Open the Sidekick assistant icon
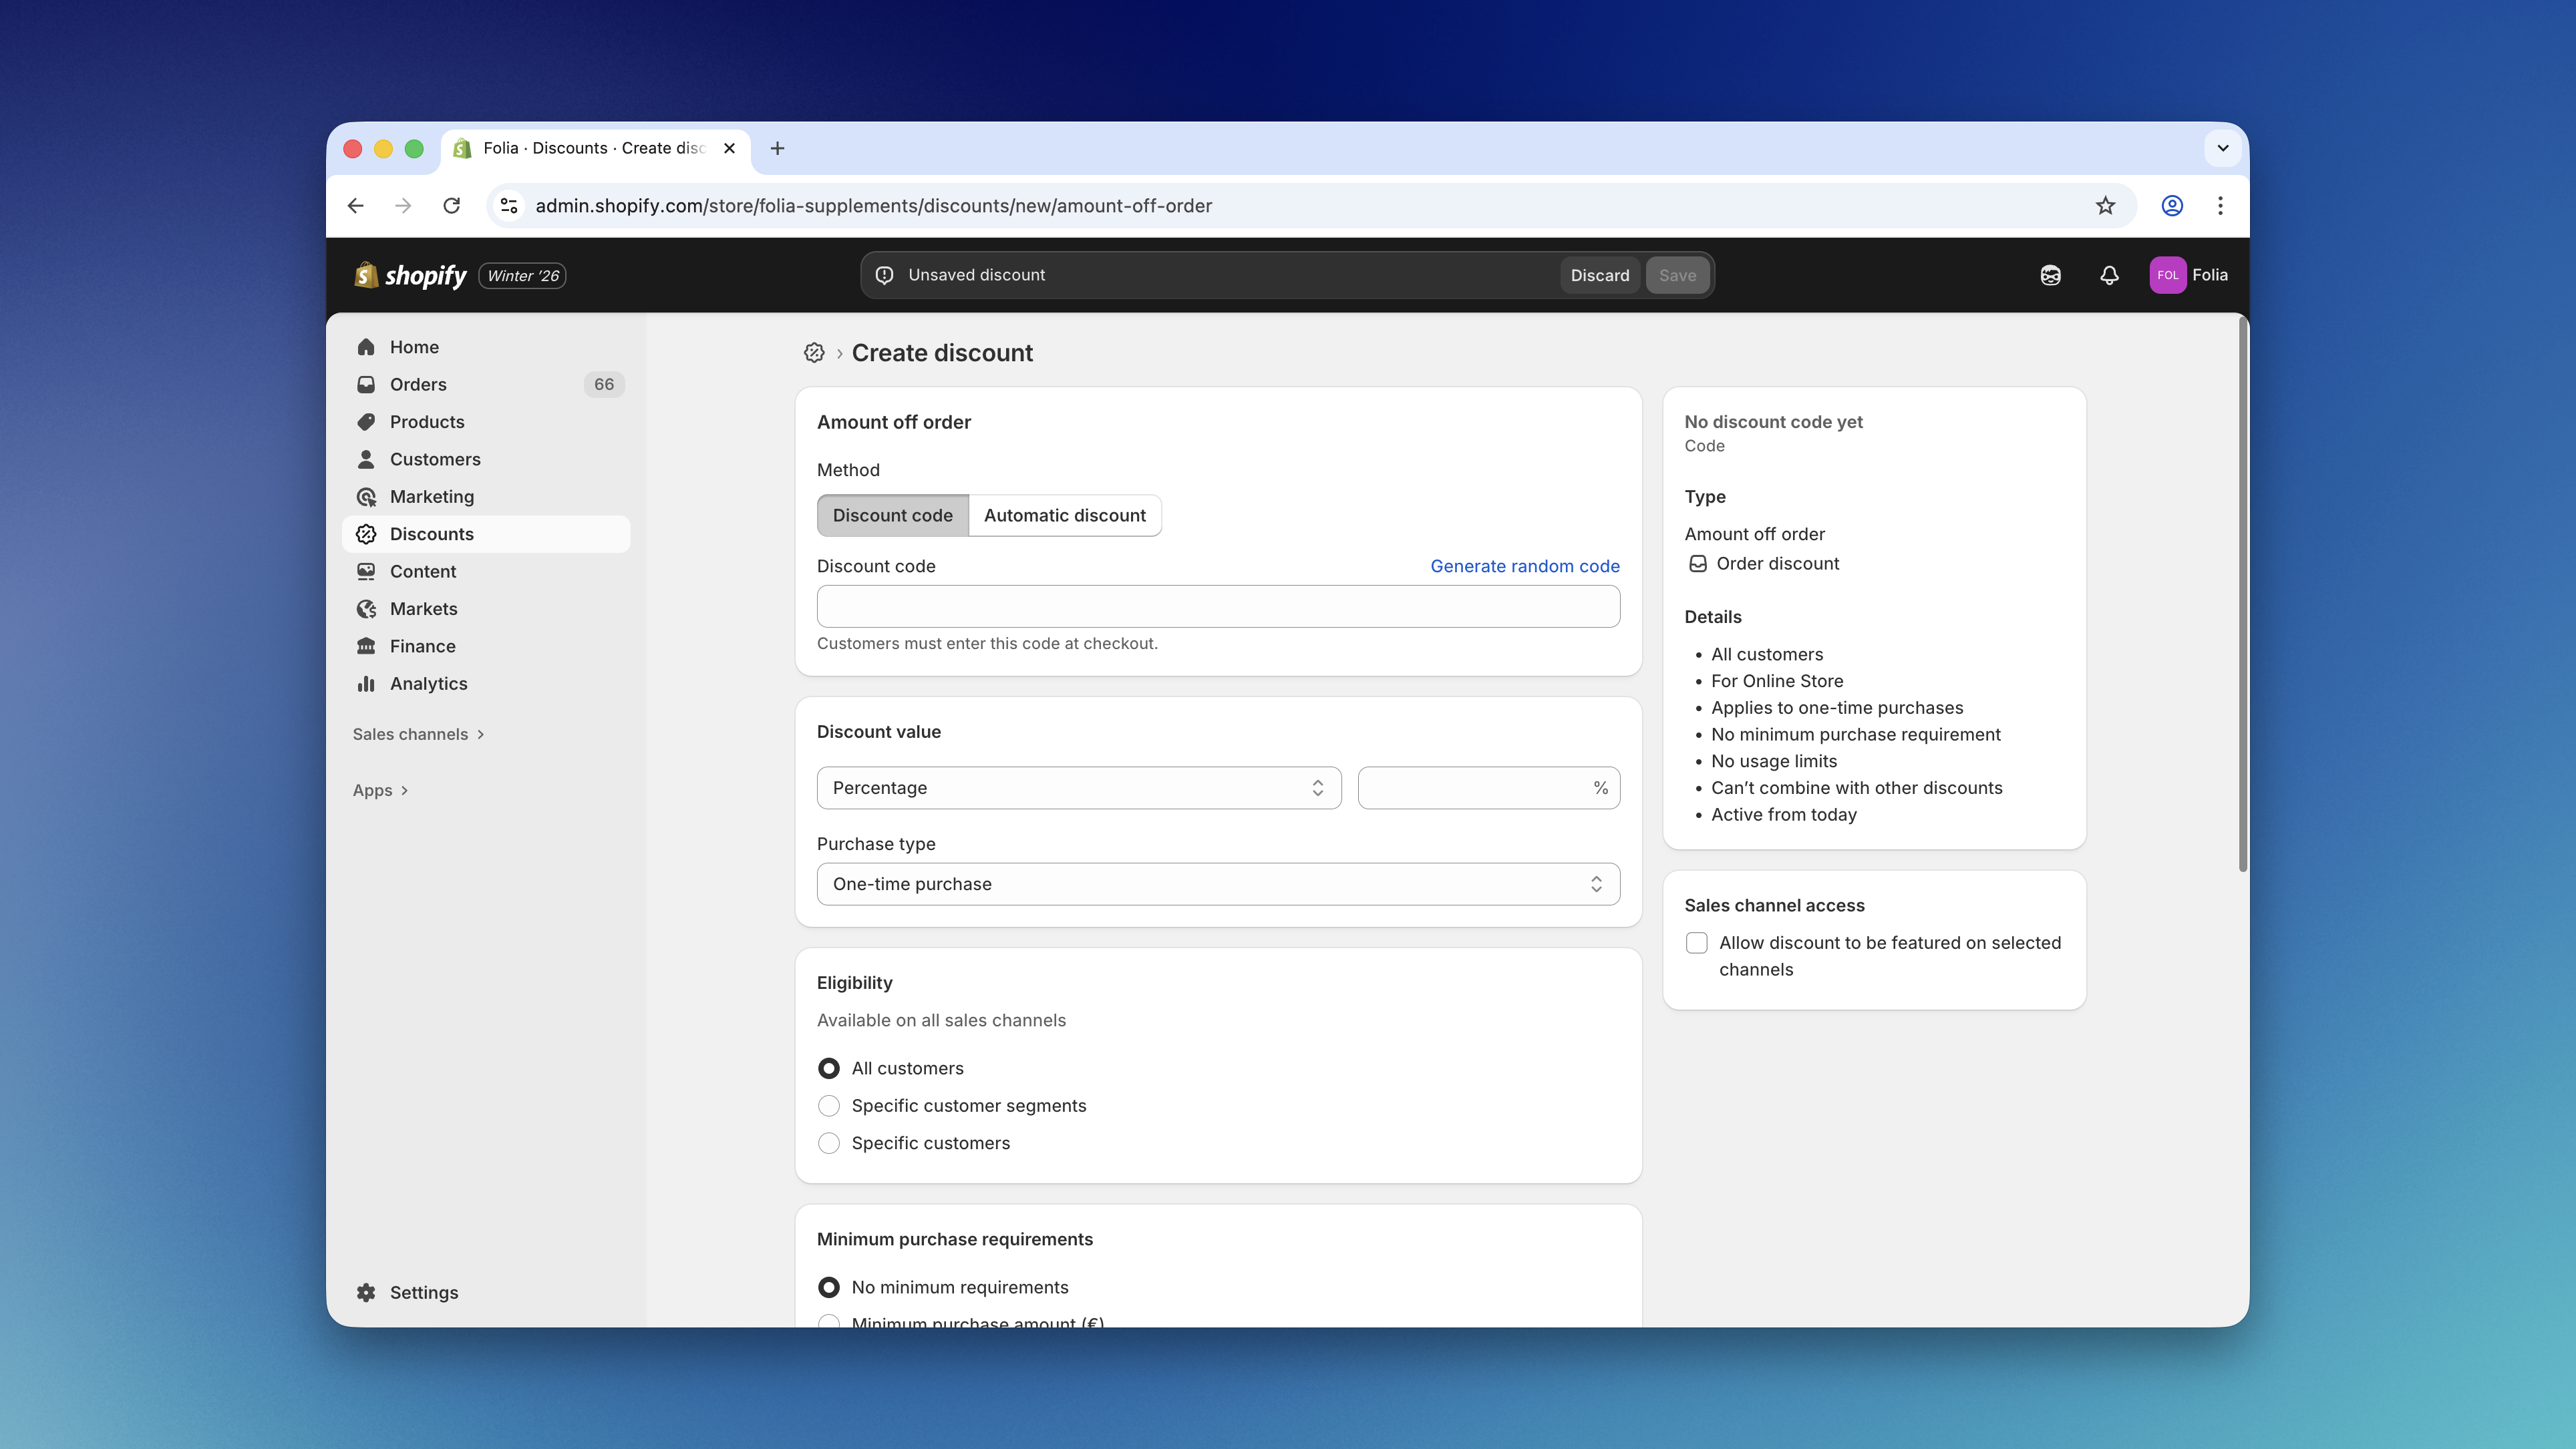 click(2050, 275)
